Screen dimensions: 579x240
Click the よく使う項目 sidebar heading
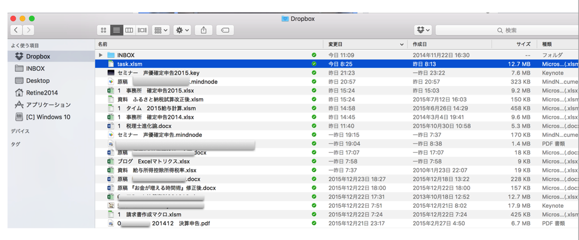25,45
